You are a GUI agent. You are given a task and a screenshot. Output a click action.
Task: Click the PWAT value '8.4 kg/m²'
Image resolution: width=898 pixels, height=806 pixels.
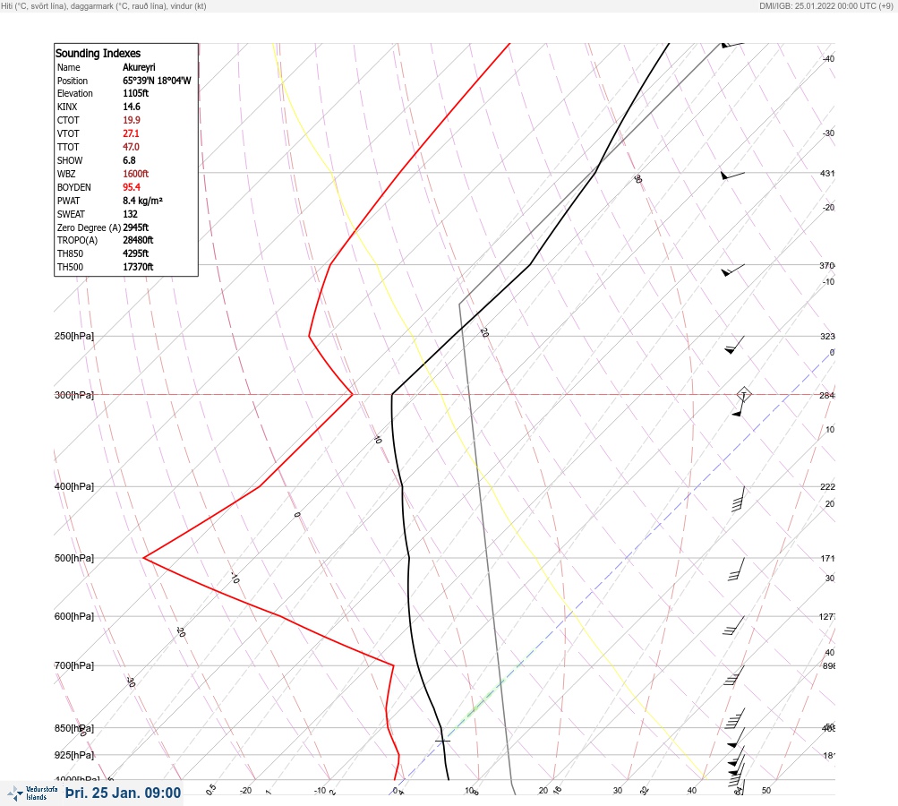(142, 201)
